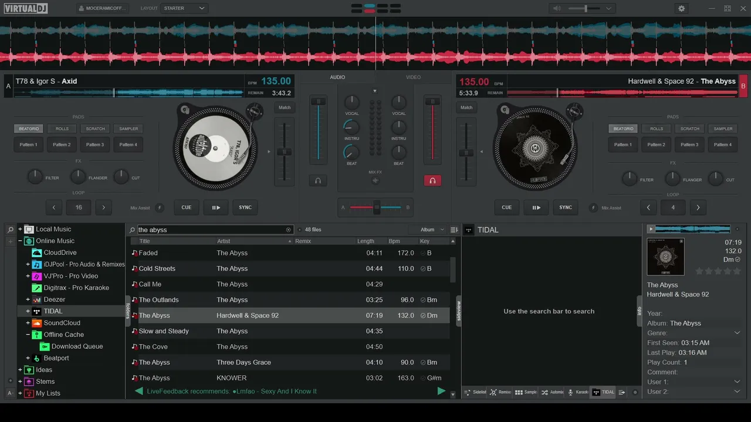Click the deck A pitch fader
The height and width of the screenshot is (422, 751).
click(285, 151)
